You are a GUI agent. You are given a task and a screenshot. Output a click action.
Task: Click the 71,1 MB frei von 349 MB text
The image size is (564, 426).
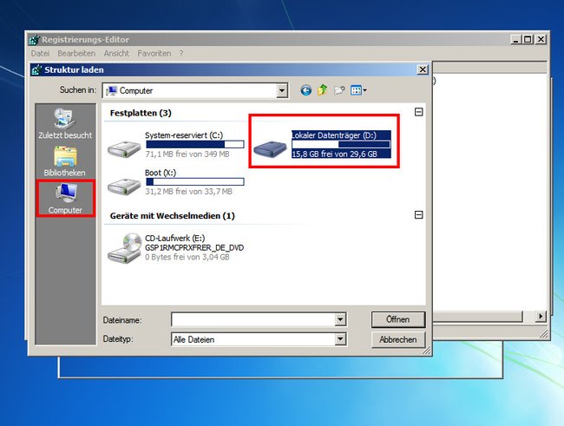(187, 154)
